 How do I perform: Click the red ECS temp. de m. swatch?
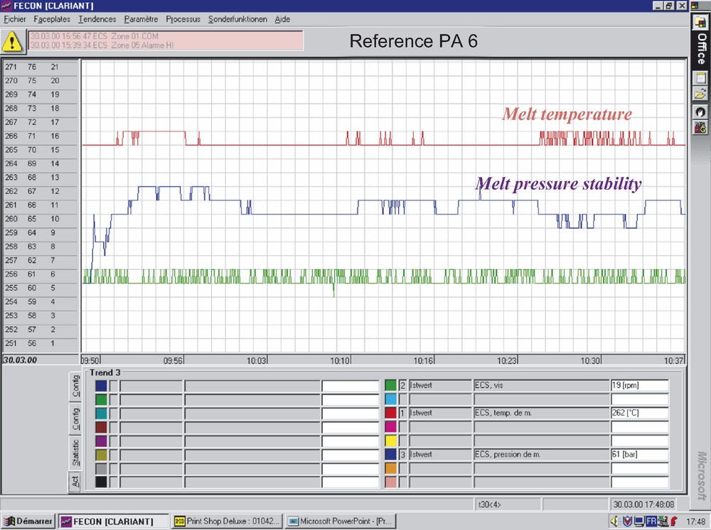tap(390, 413)
